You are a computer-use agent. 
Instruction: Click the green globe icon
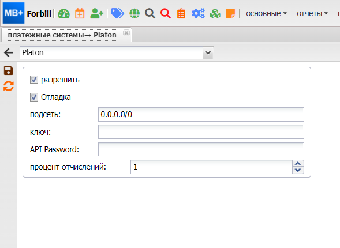click(x=134, y=13)
